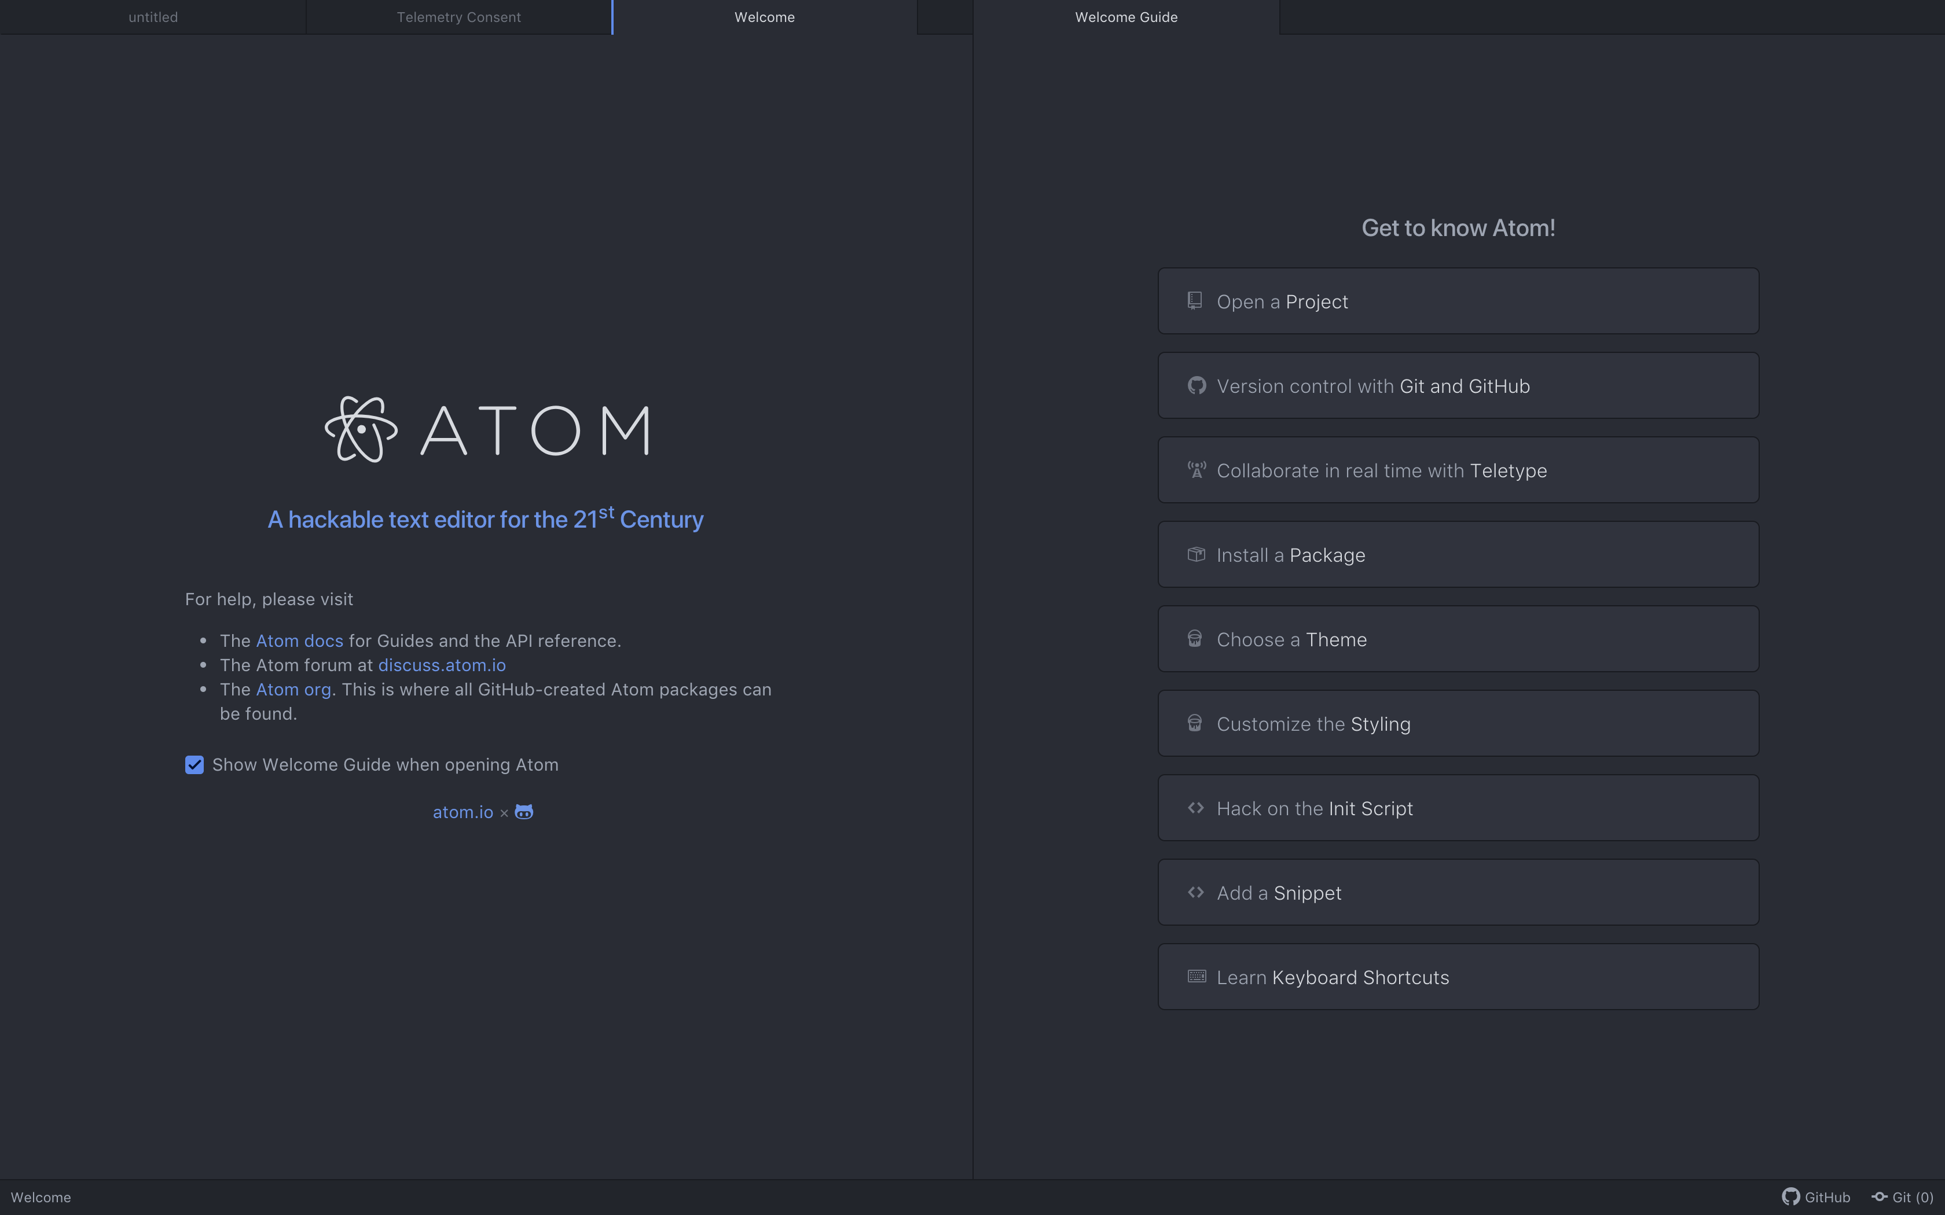Click the GitHub octocat icon in Version control row

point(1196,386)
